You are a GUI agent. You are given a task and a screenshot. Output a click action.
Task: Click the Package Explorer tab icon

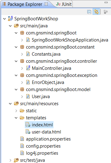[4, 4]
